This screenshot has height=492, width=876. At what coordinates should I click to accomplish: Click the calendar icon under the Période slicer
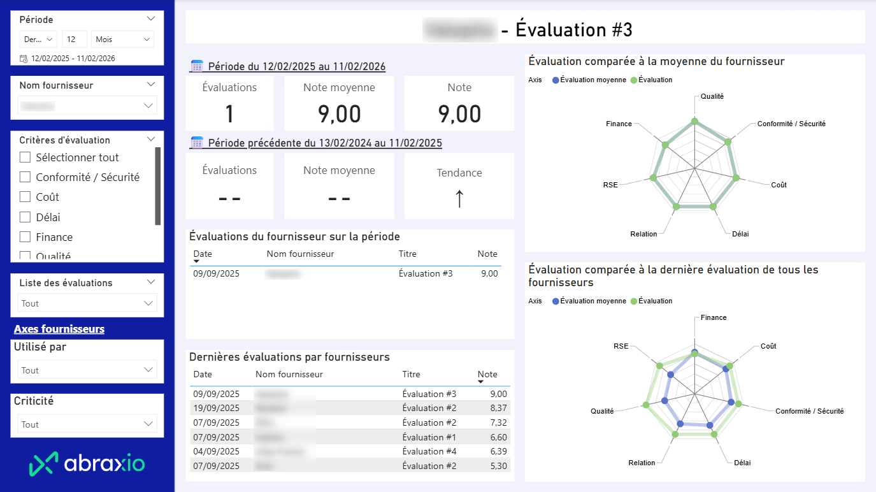[24, 59]
